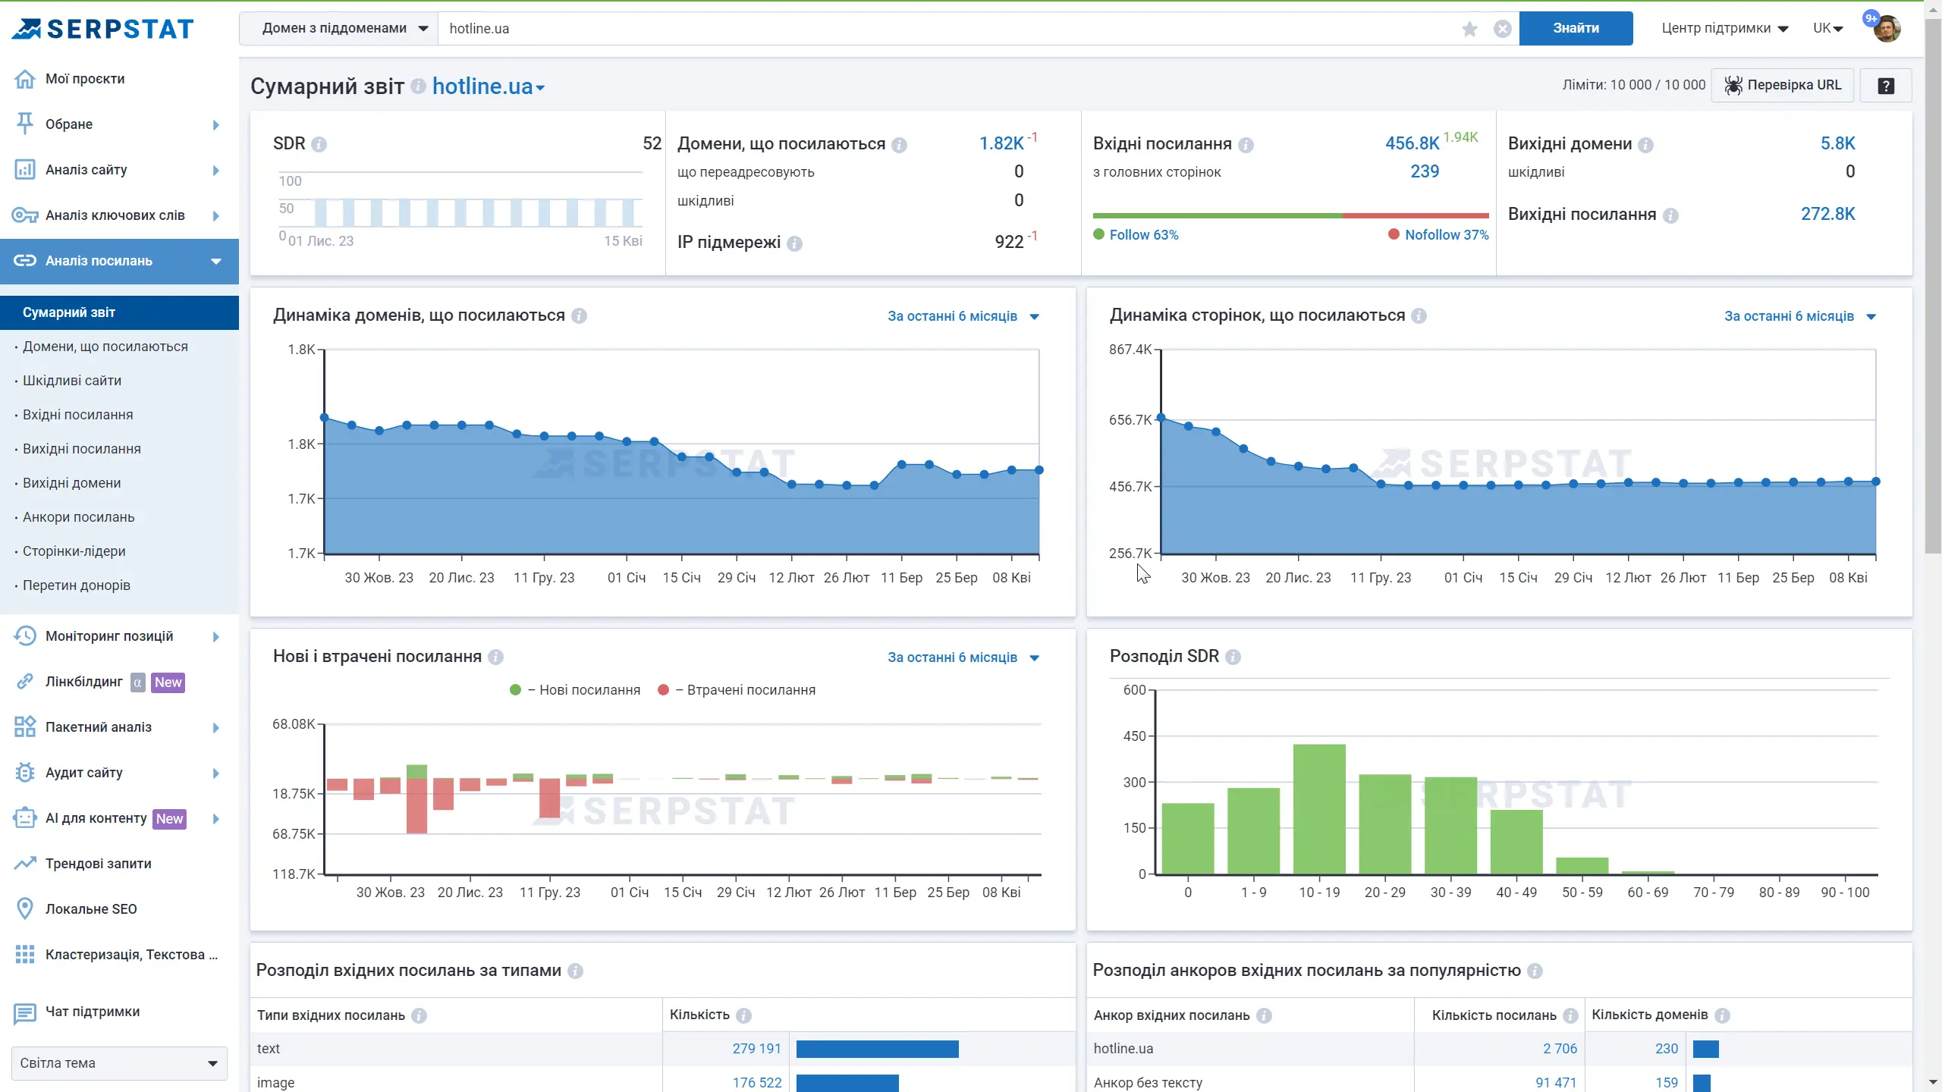Change period for Динаміка сторінок chart
This screenshot has width=1942, height=1092.
pyautogui.click(x=1799, y=316)
